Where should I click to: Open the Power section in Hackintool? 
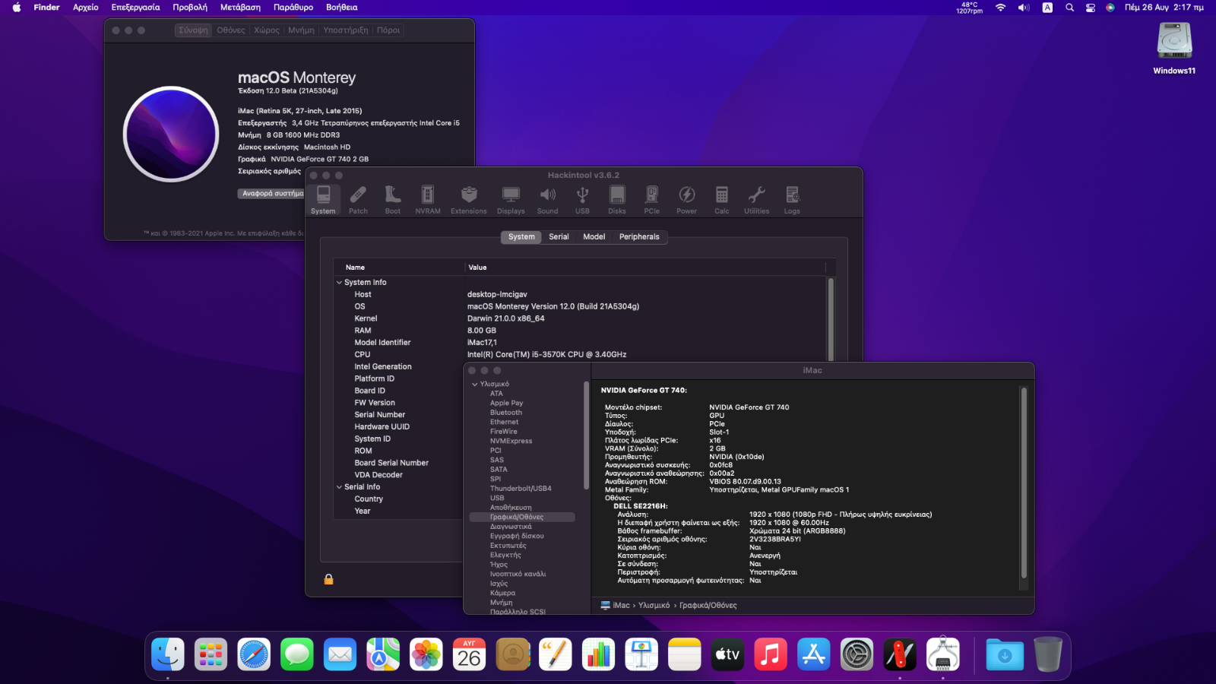686,200
